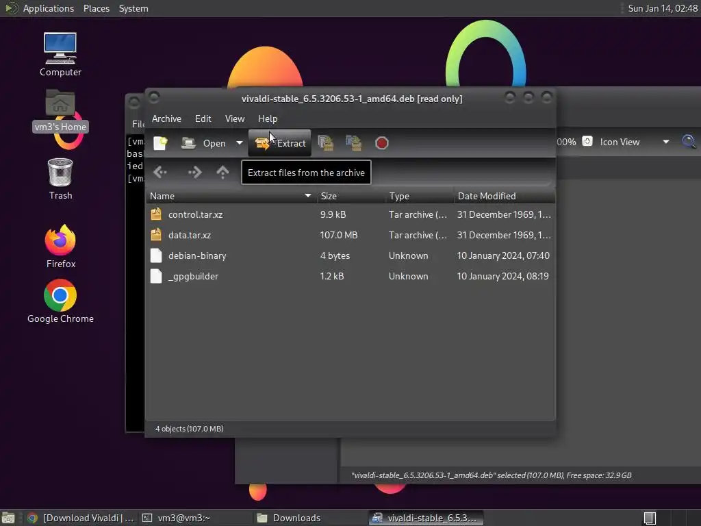Click the show desktop icon in bottom panel
Viewport: 701px width, 526px height.
tap(8, 518)
